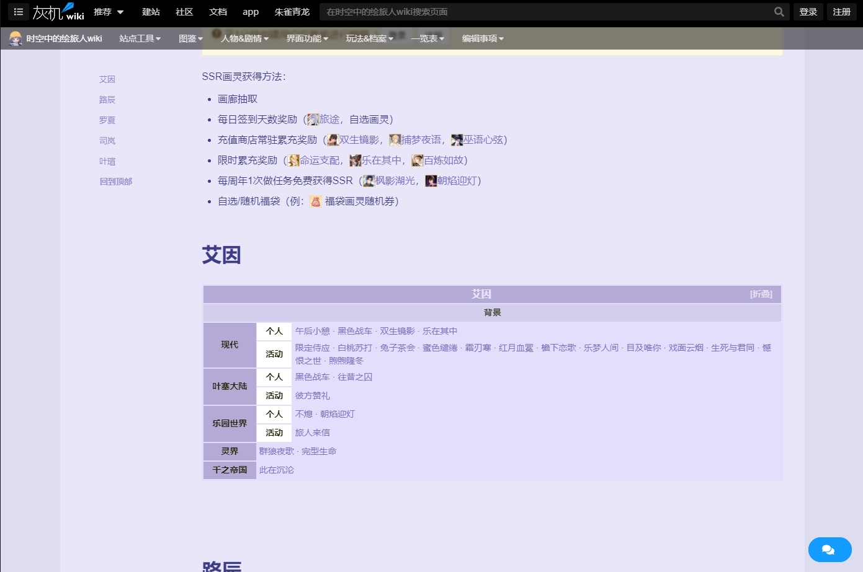Expand the 人物&剧情 dropdown
Screen dimensions: 863x572
244,38
